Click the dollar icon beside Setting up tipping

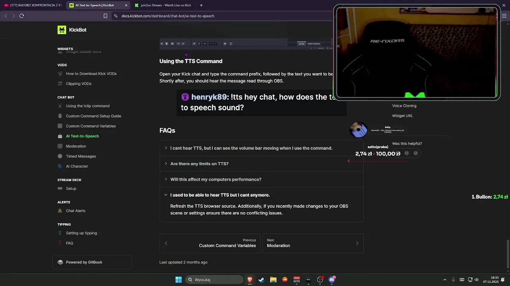click(x=60, y=233)
